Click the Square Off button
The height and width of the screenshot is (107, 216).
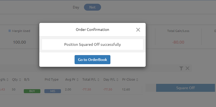(186, 88)
